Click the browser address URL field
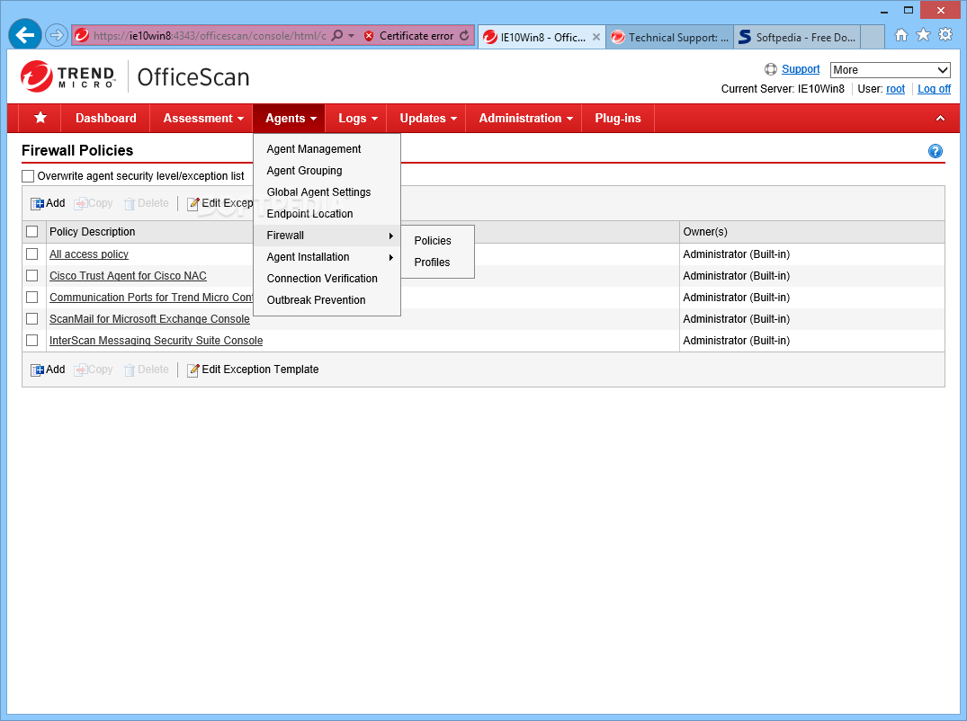 (x=210, y=36)
